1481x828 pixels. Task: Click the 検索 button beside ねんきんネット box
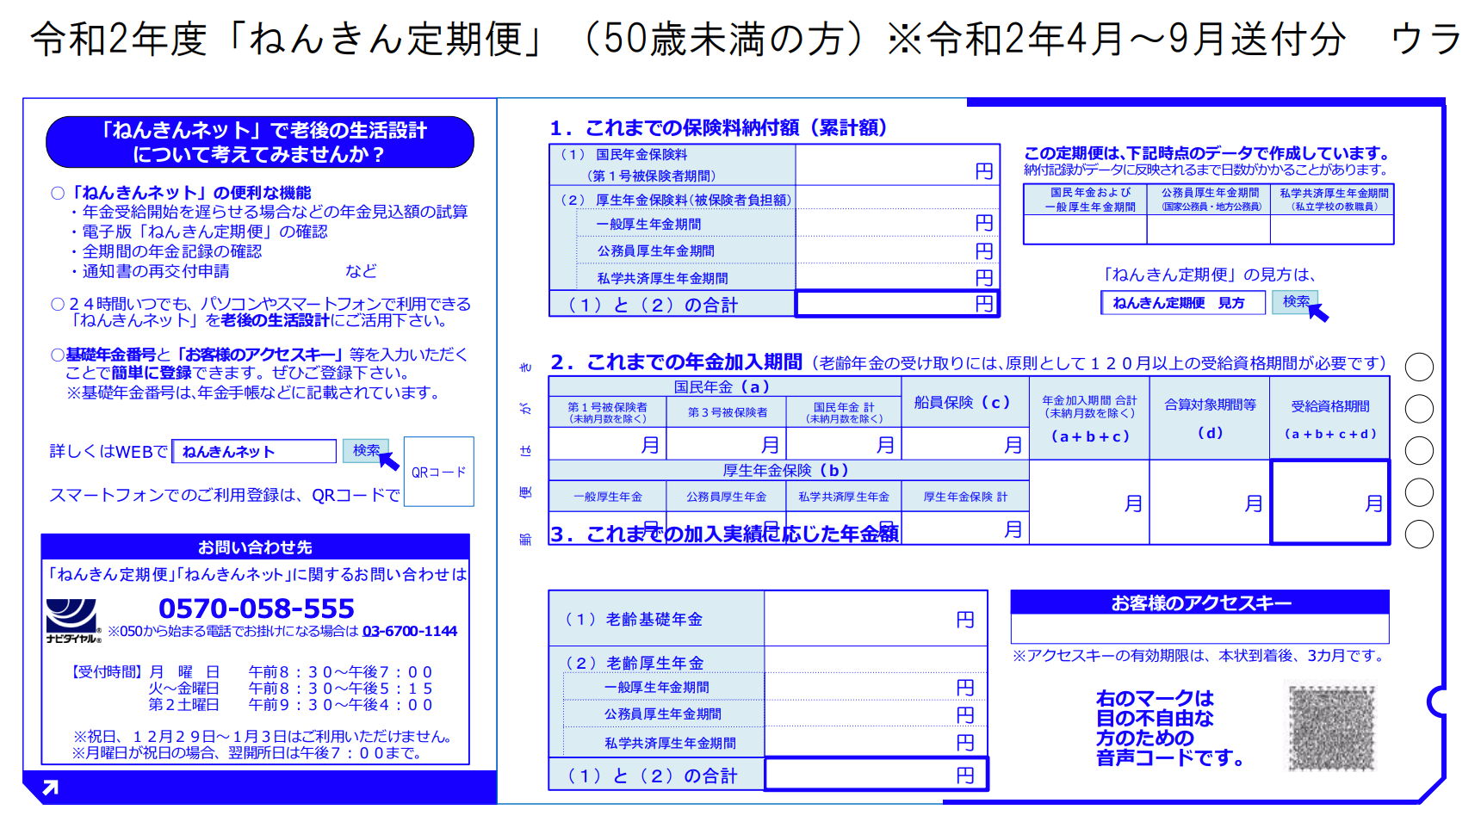[365, 450]
